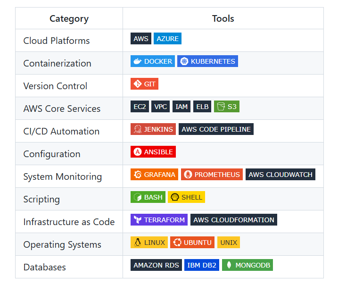Click the ELB badge

202,107
